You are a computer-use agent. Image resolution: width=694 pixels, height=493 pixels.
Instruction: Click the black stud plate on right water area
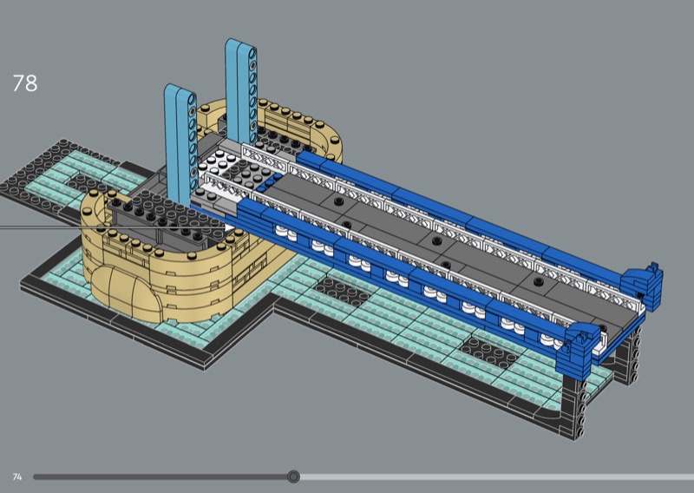point(490,352)
